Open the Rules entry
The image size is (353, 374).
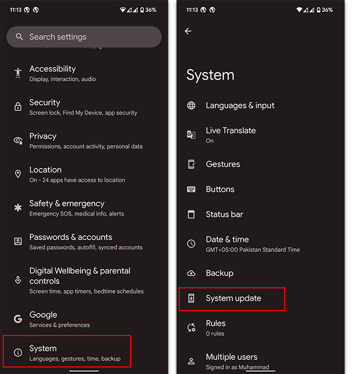(215, 327)
